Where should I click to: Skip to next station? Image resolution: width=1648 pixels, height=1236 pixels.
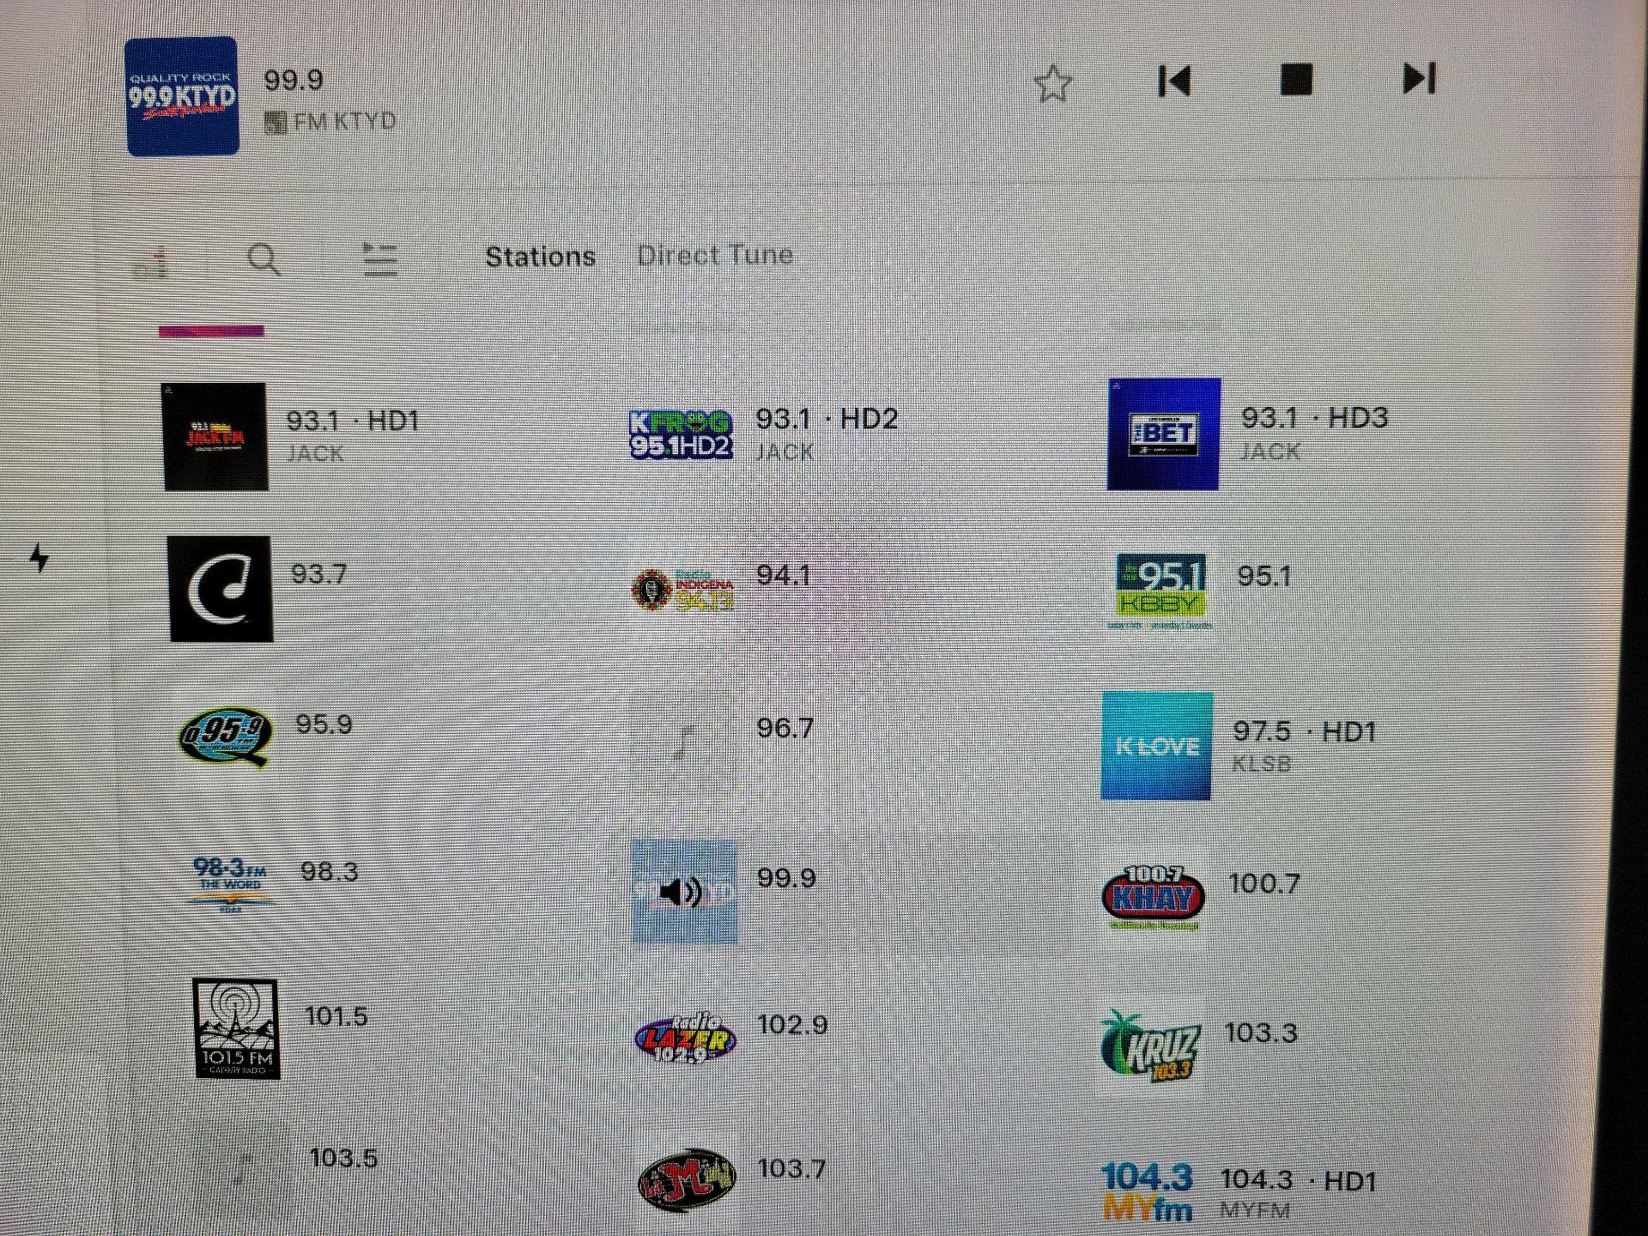tap(1419, 78)
